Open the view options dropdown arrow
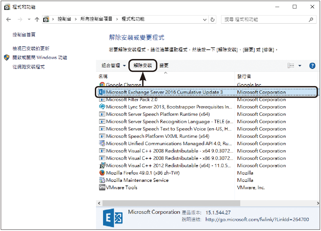This screenshot has height=231, width=321. [x=300, y=66]
